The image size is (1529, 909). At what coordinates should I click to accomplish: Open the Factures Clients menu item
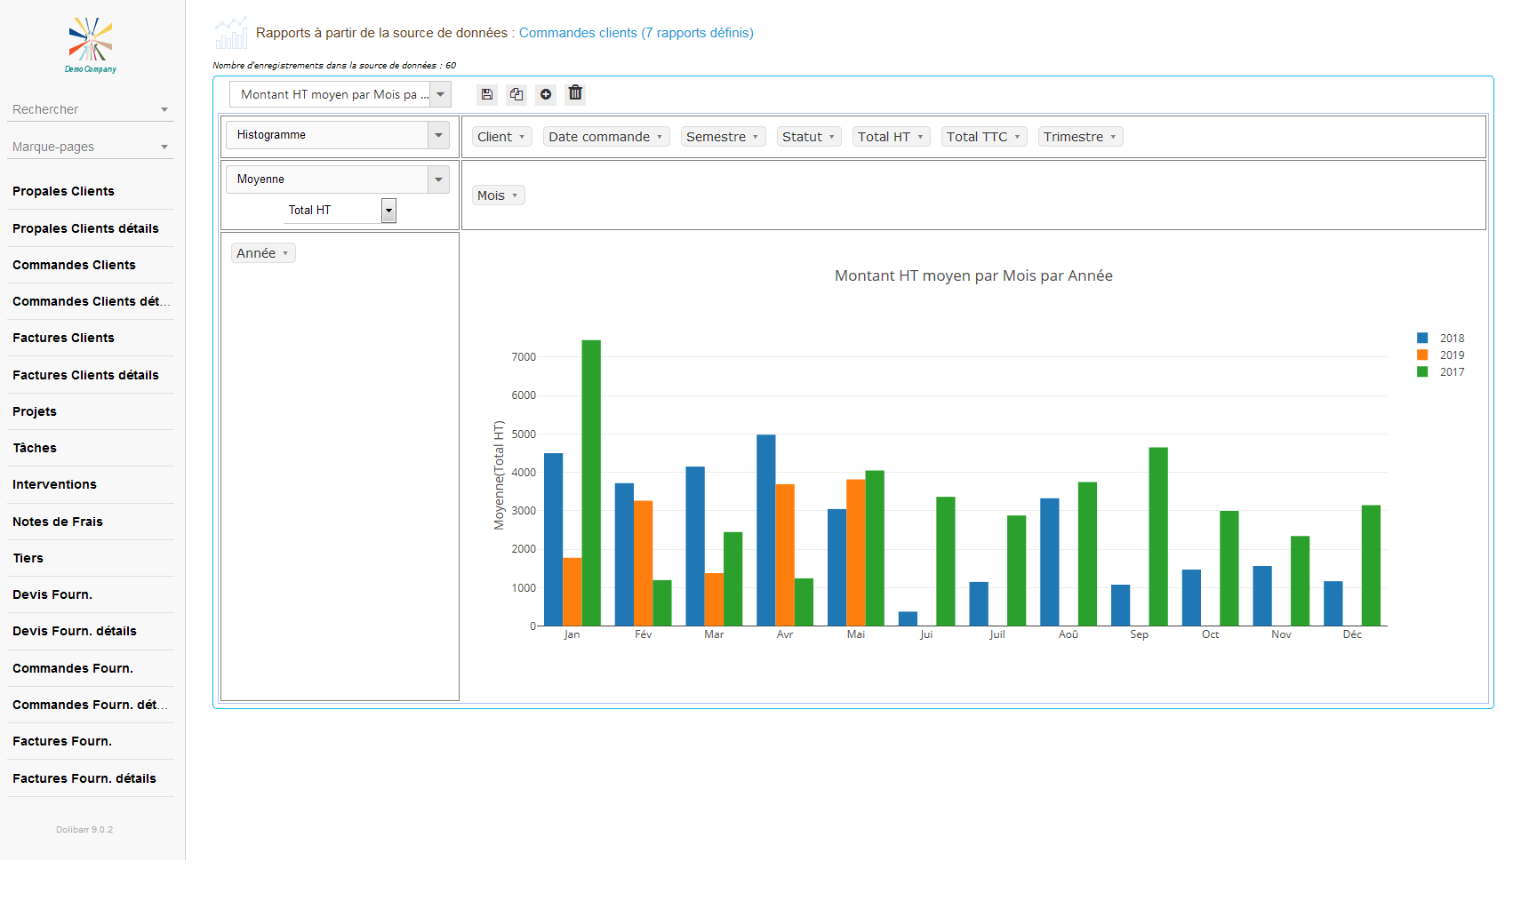(63, 338)
